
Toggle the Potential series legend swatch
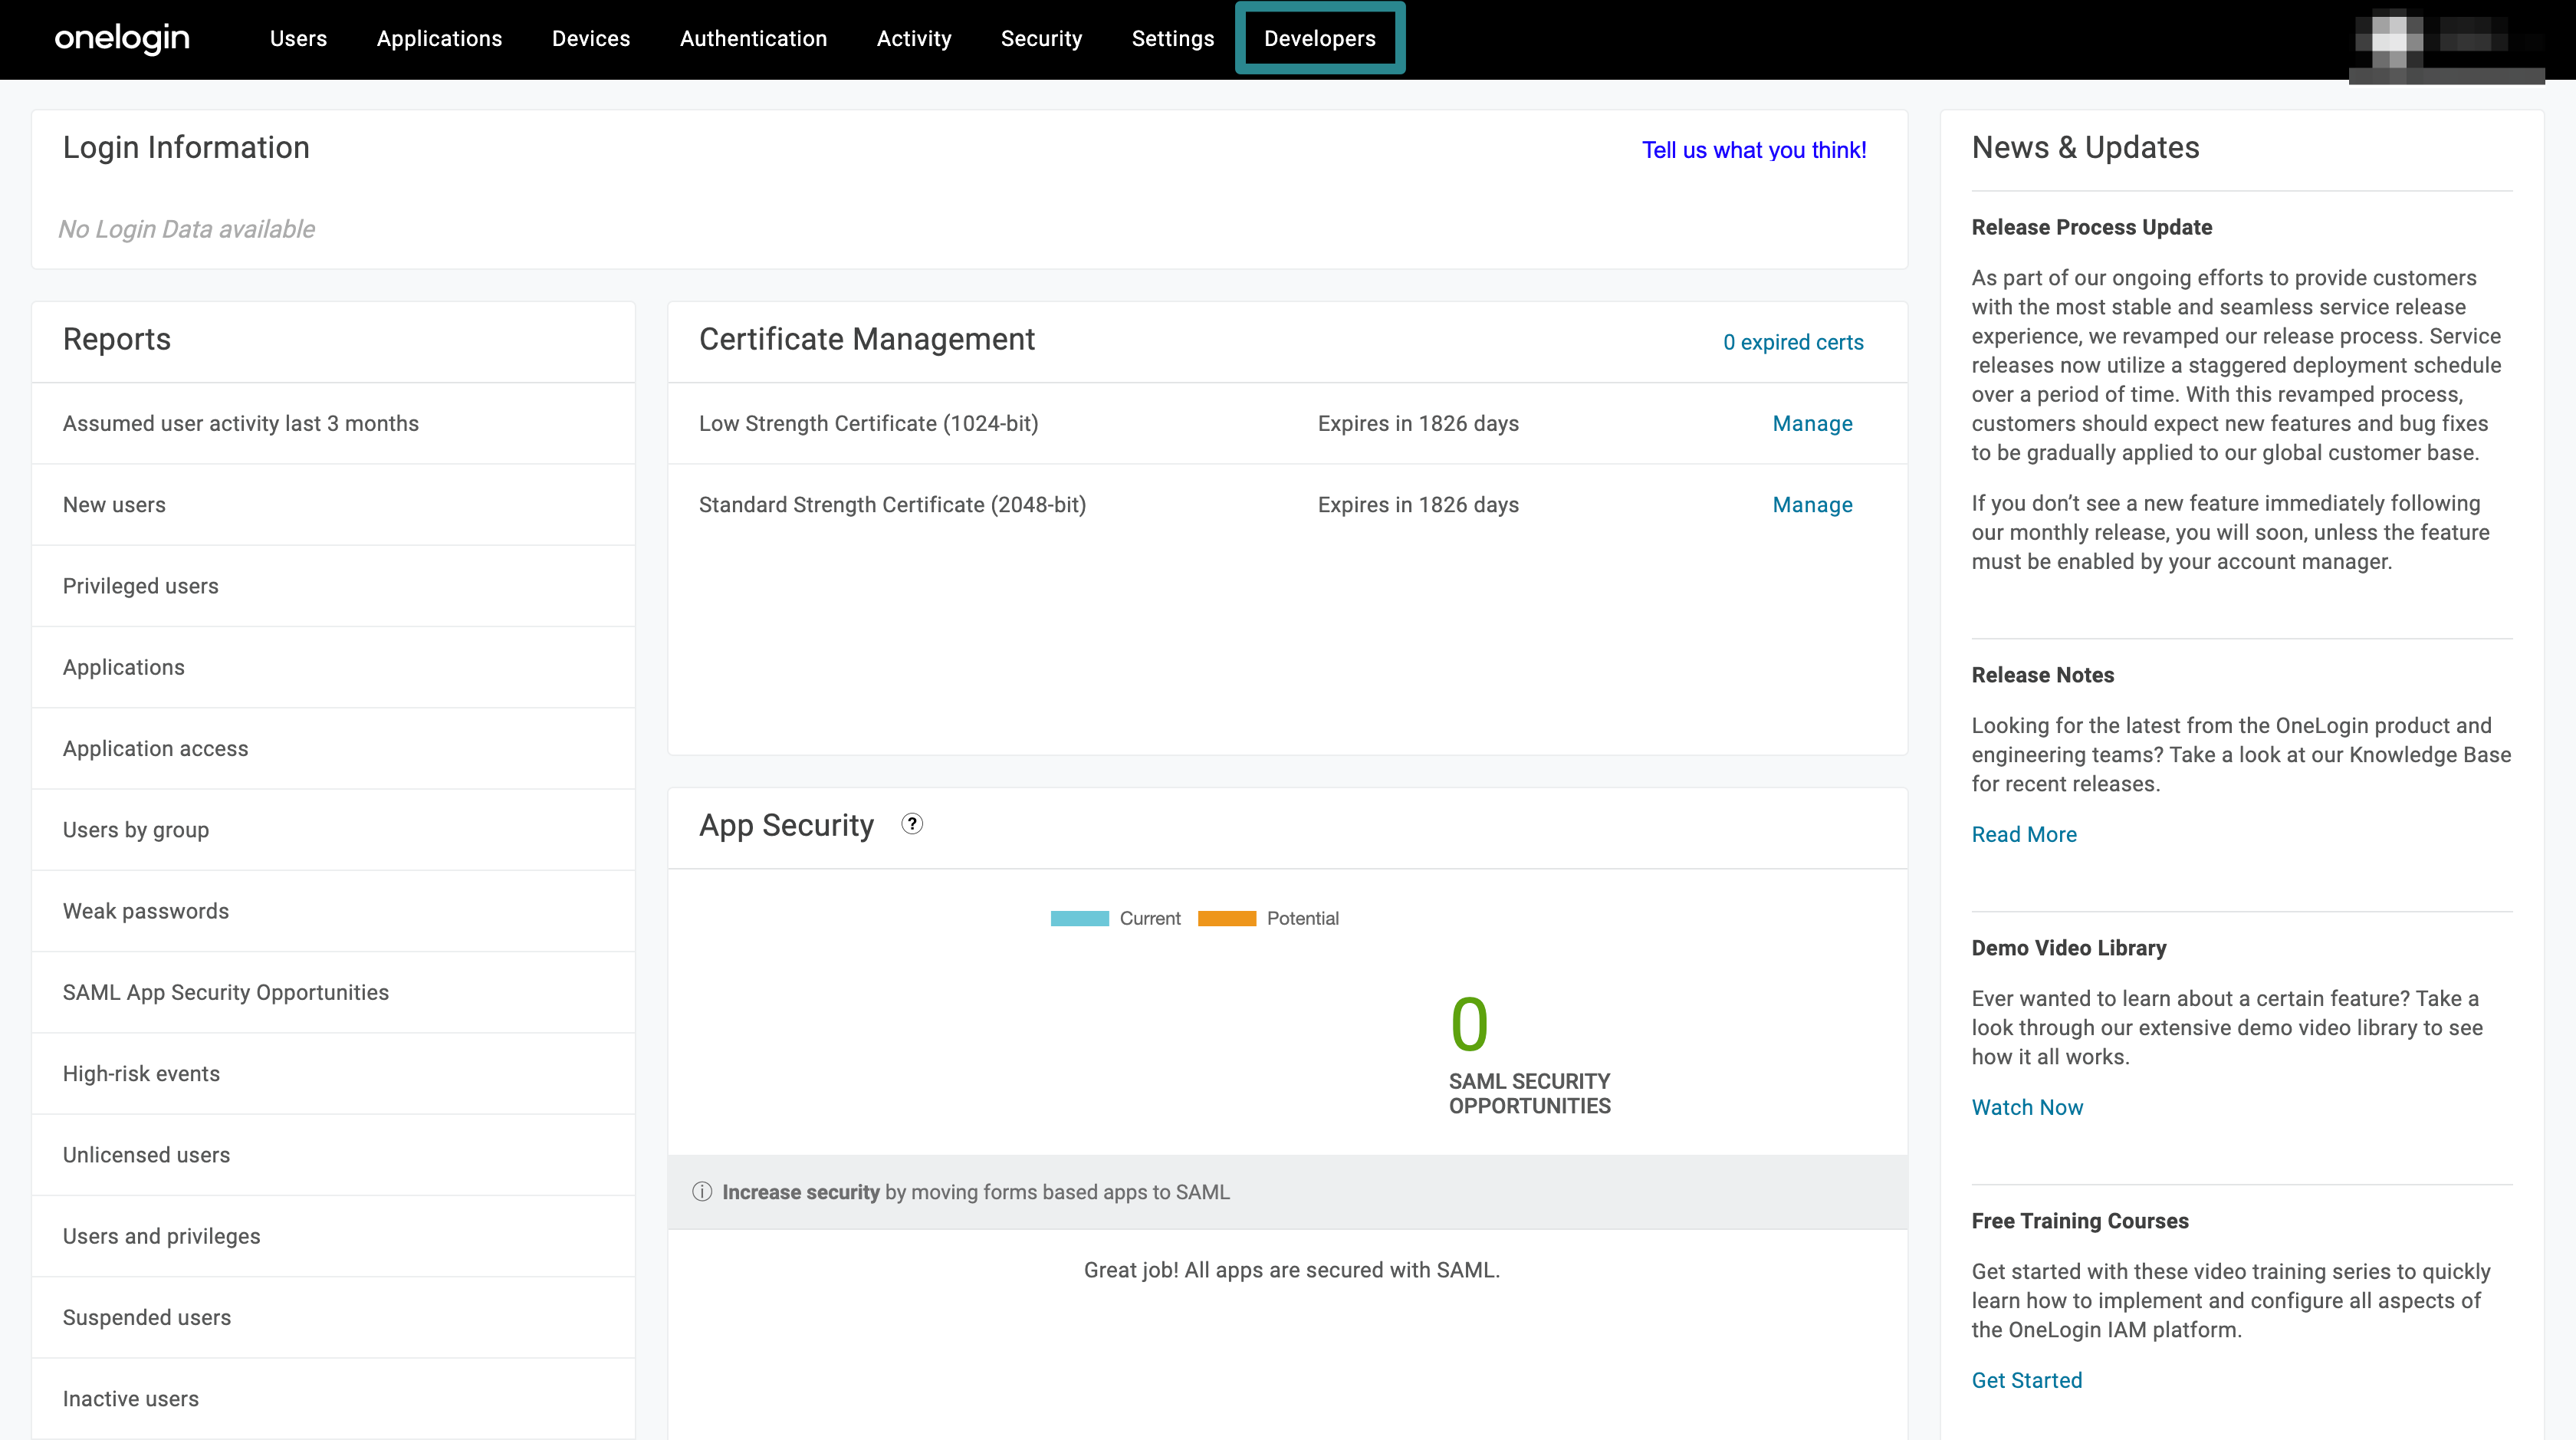(1226, 918)
